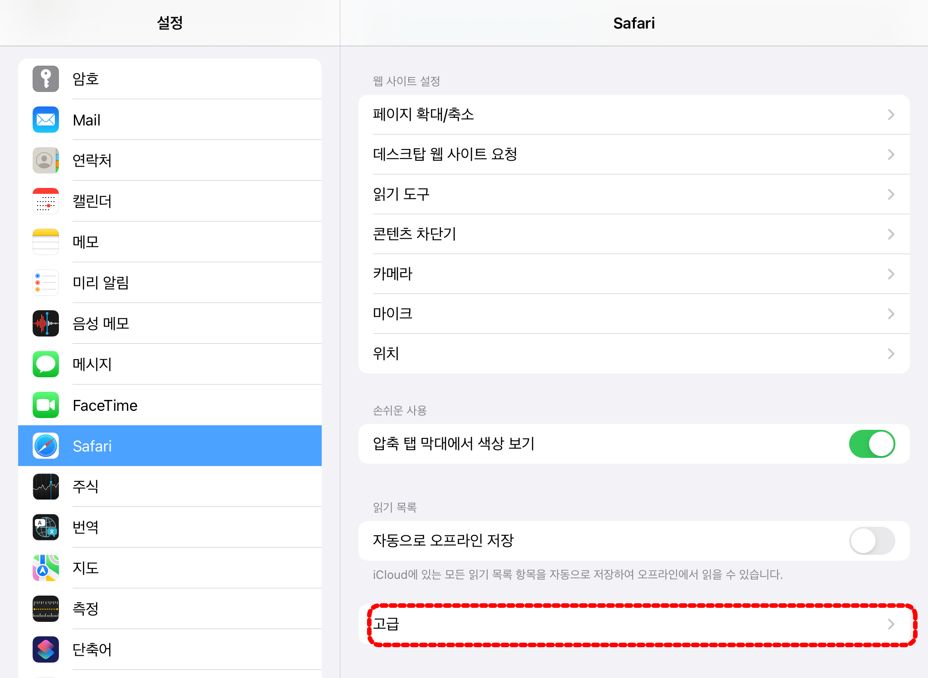The width and height of the screenshot is (928, 678).
Task: Select 메시지 in the settings list
Action: pos(170,364)
